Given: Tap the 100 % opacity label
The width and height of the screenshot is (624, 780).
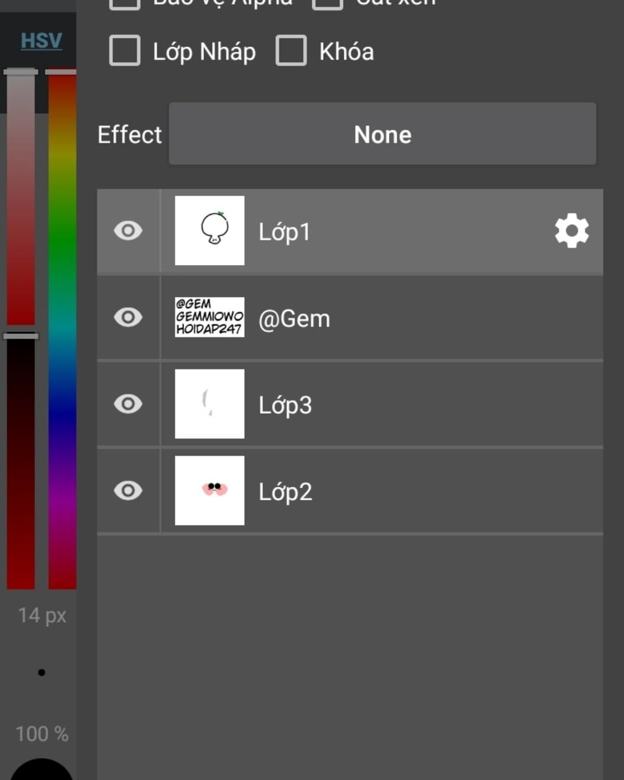Looking at the screenshot, I should [41, 734].
